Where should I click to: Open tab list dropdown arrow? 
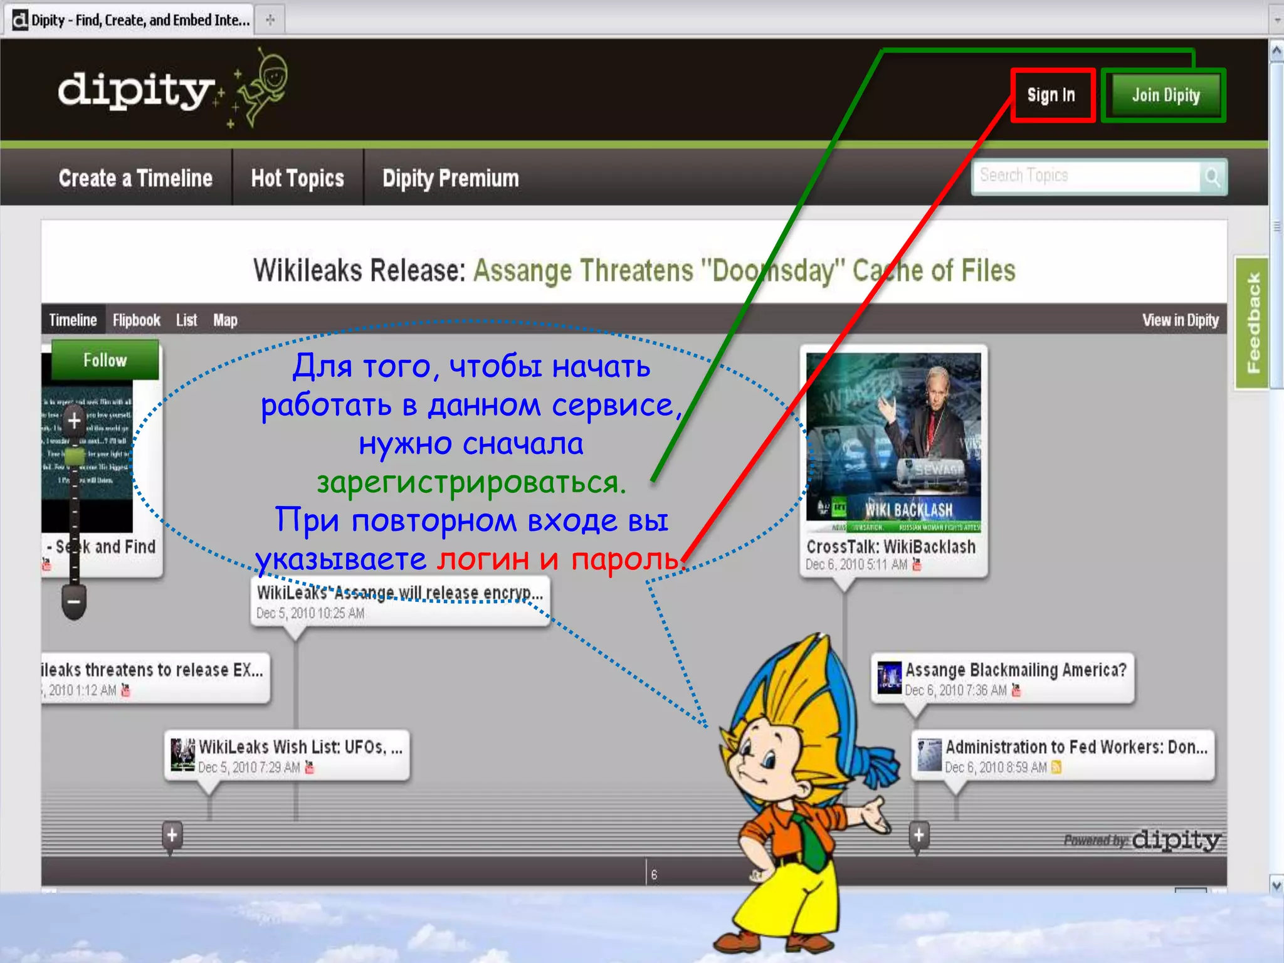pos(1277,20)
